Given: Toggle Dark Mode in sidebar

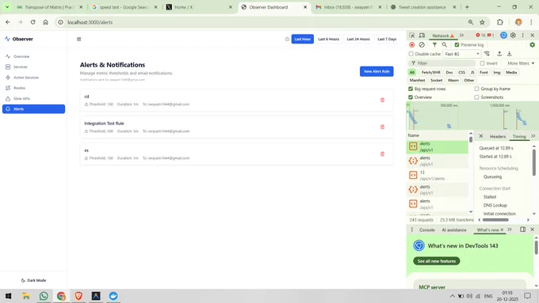Looking at the screenshot, I should [33, 280].
